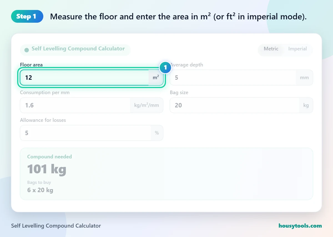
Task: Click the green dot in title badge
Action: pos(27,50)
